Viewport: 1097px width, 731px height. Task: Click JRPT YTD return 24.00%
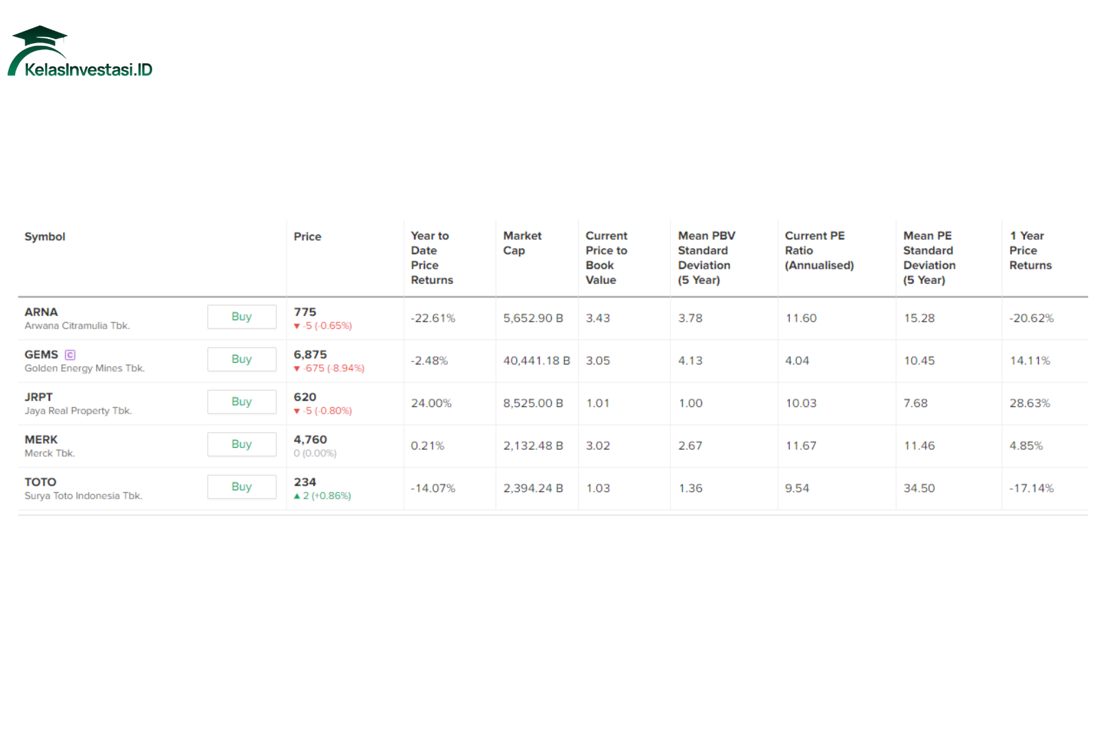(431, 403)
